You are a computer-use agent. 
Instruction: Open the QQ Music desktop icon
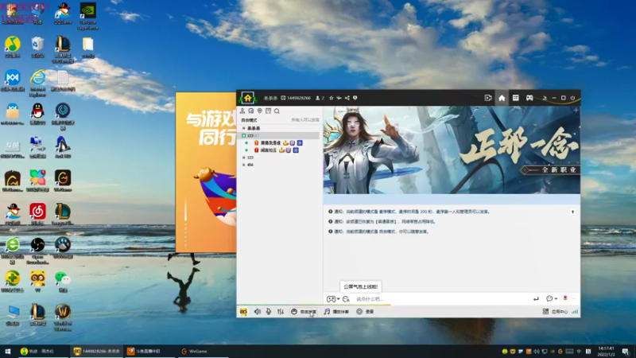click(x=13, y=47)
